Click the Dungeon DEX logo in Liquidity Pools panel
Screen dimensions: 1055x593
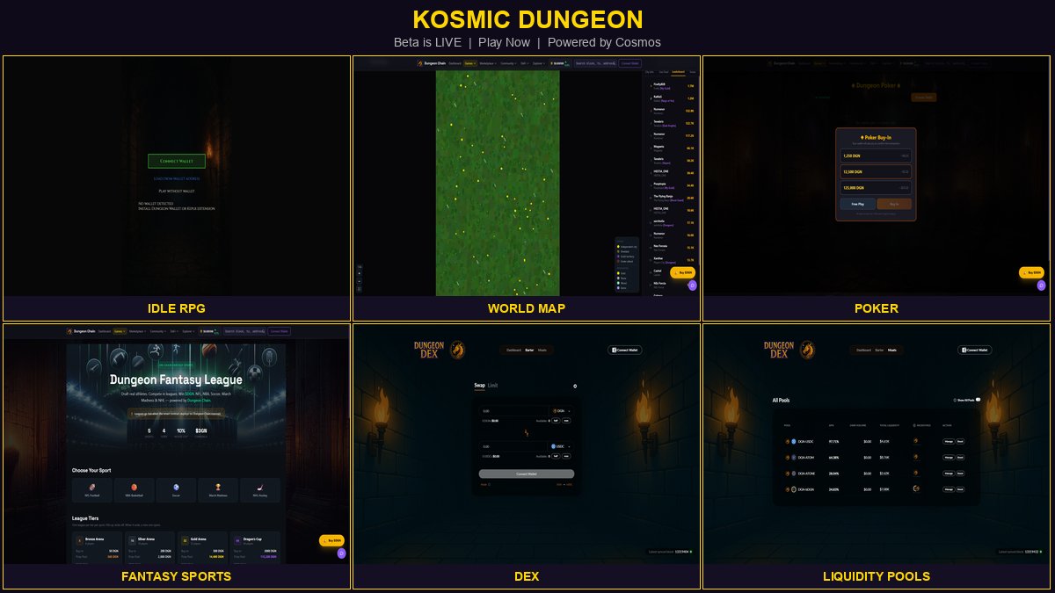click(779, 350)
